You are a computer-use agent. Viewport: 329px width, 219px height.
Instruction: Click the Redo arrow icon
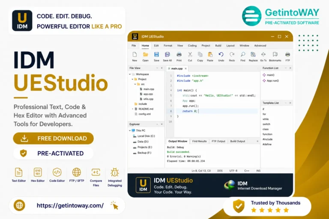[x=232, y=54]
